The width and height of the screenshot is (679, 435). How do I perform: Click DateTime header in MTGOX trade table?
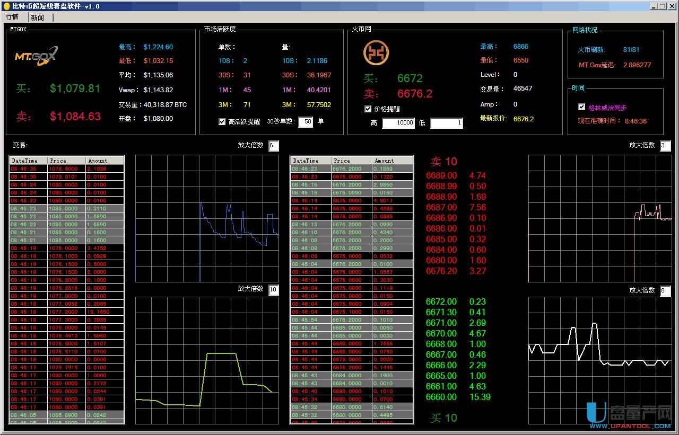28,161
